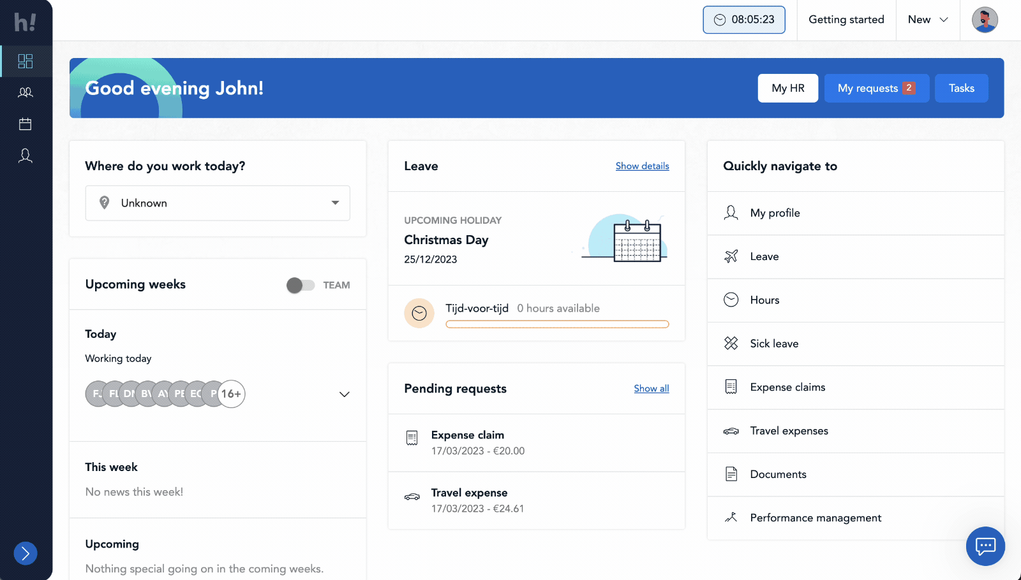
Task: Navigate to Travel expenses
Action: [x=856, y=431]
